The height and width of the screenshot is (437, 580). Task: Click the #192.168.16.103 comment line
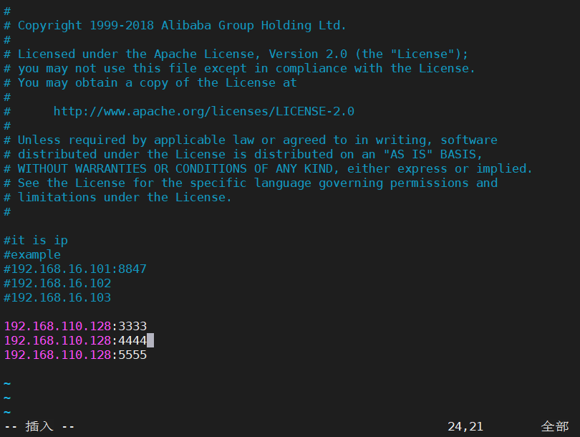pyautogui.click(x=57, y=297)
